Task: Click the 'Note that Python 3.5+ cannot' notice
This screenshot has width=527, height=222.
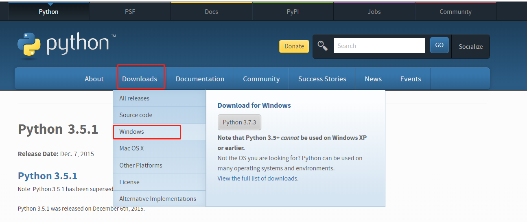Action: [x=292, y=143]
